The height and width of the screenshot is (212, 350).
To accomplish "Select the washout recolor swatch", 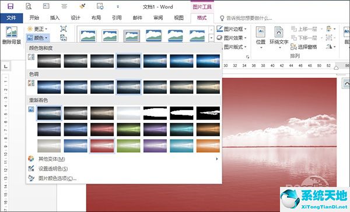I will point(128,113).
